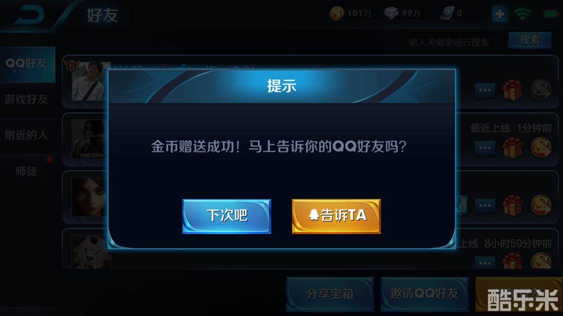The height and width of the screenshot is (316, 563).
Task: Open chat bubble for first friend
Action: point(485,90)
